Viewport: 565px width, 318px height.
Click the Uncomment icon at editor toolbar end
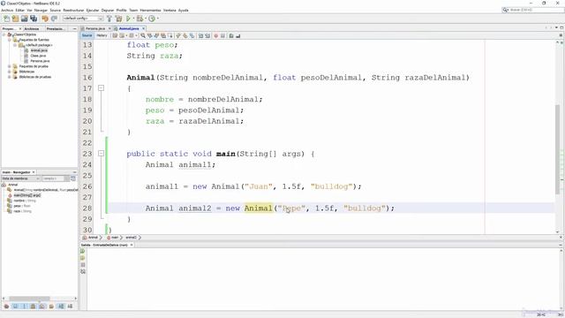click(x=237, y=35)
